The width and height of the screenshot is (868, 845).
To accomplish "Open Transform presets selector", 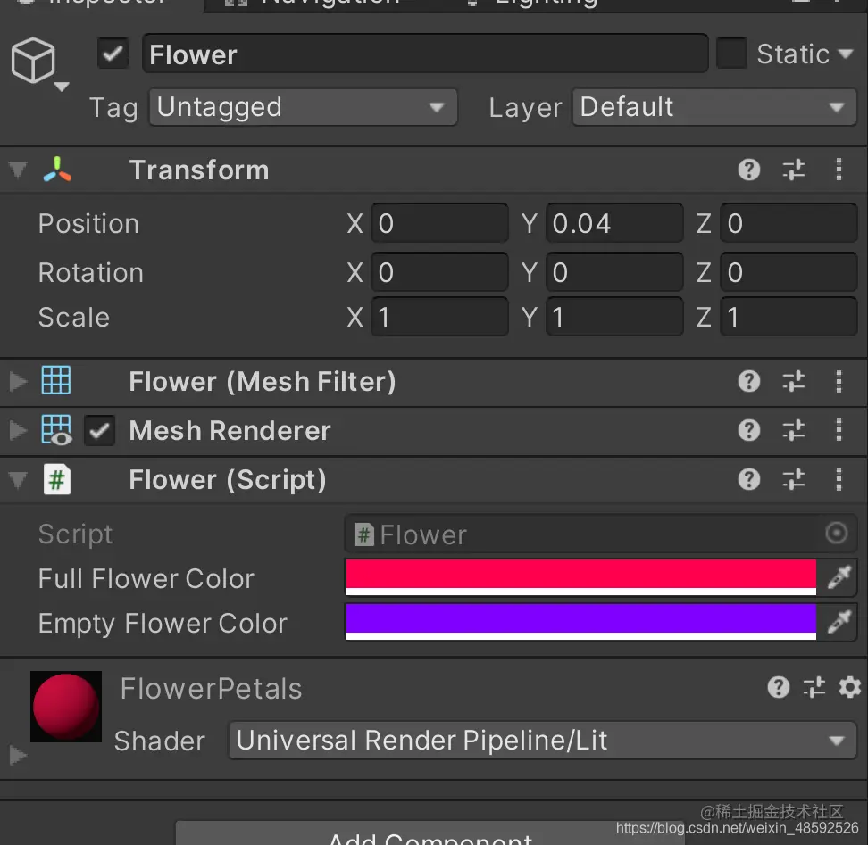I will [x=794, y=170].
